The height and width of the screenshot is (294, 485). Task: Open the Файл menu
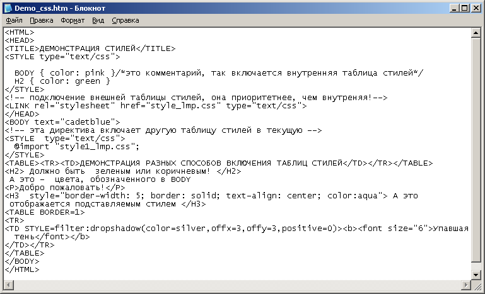pos(14,20)
